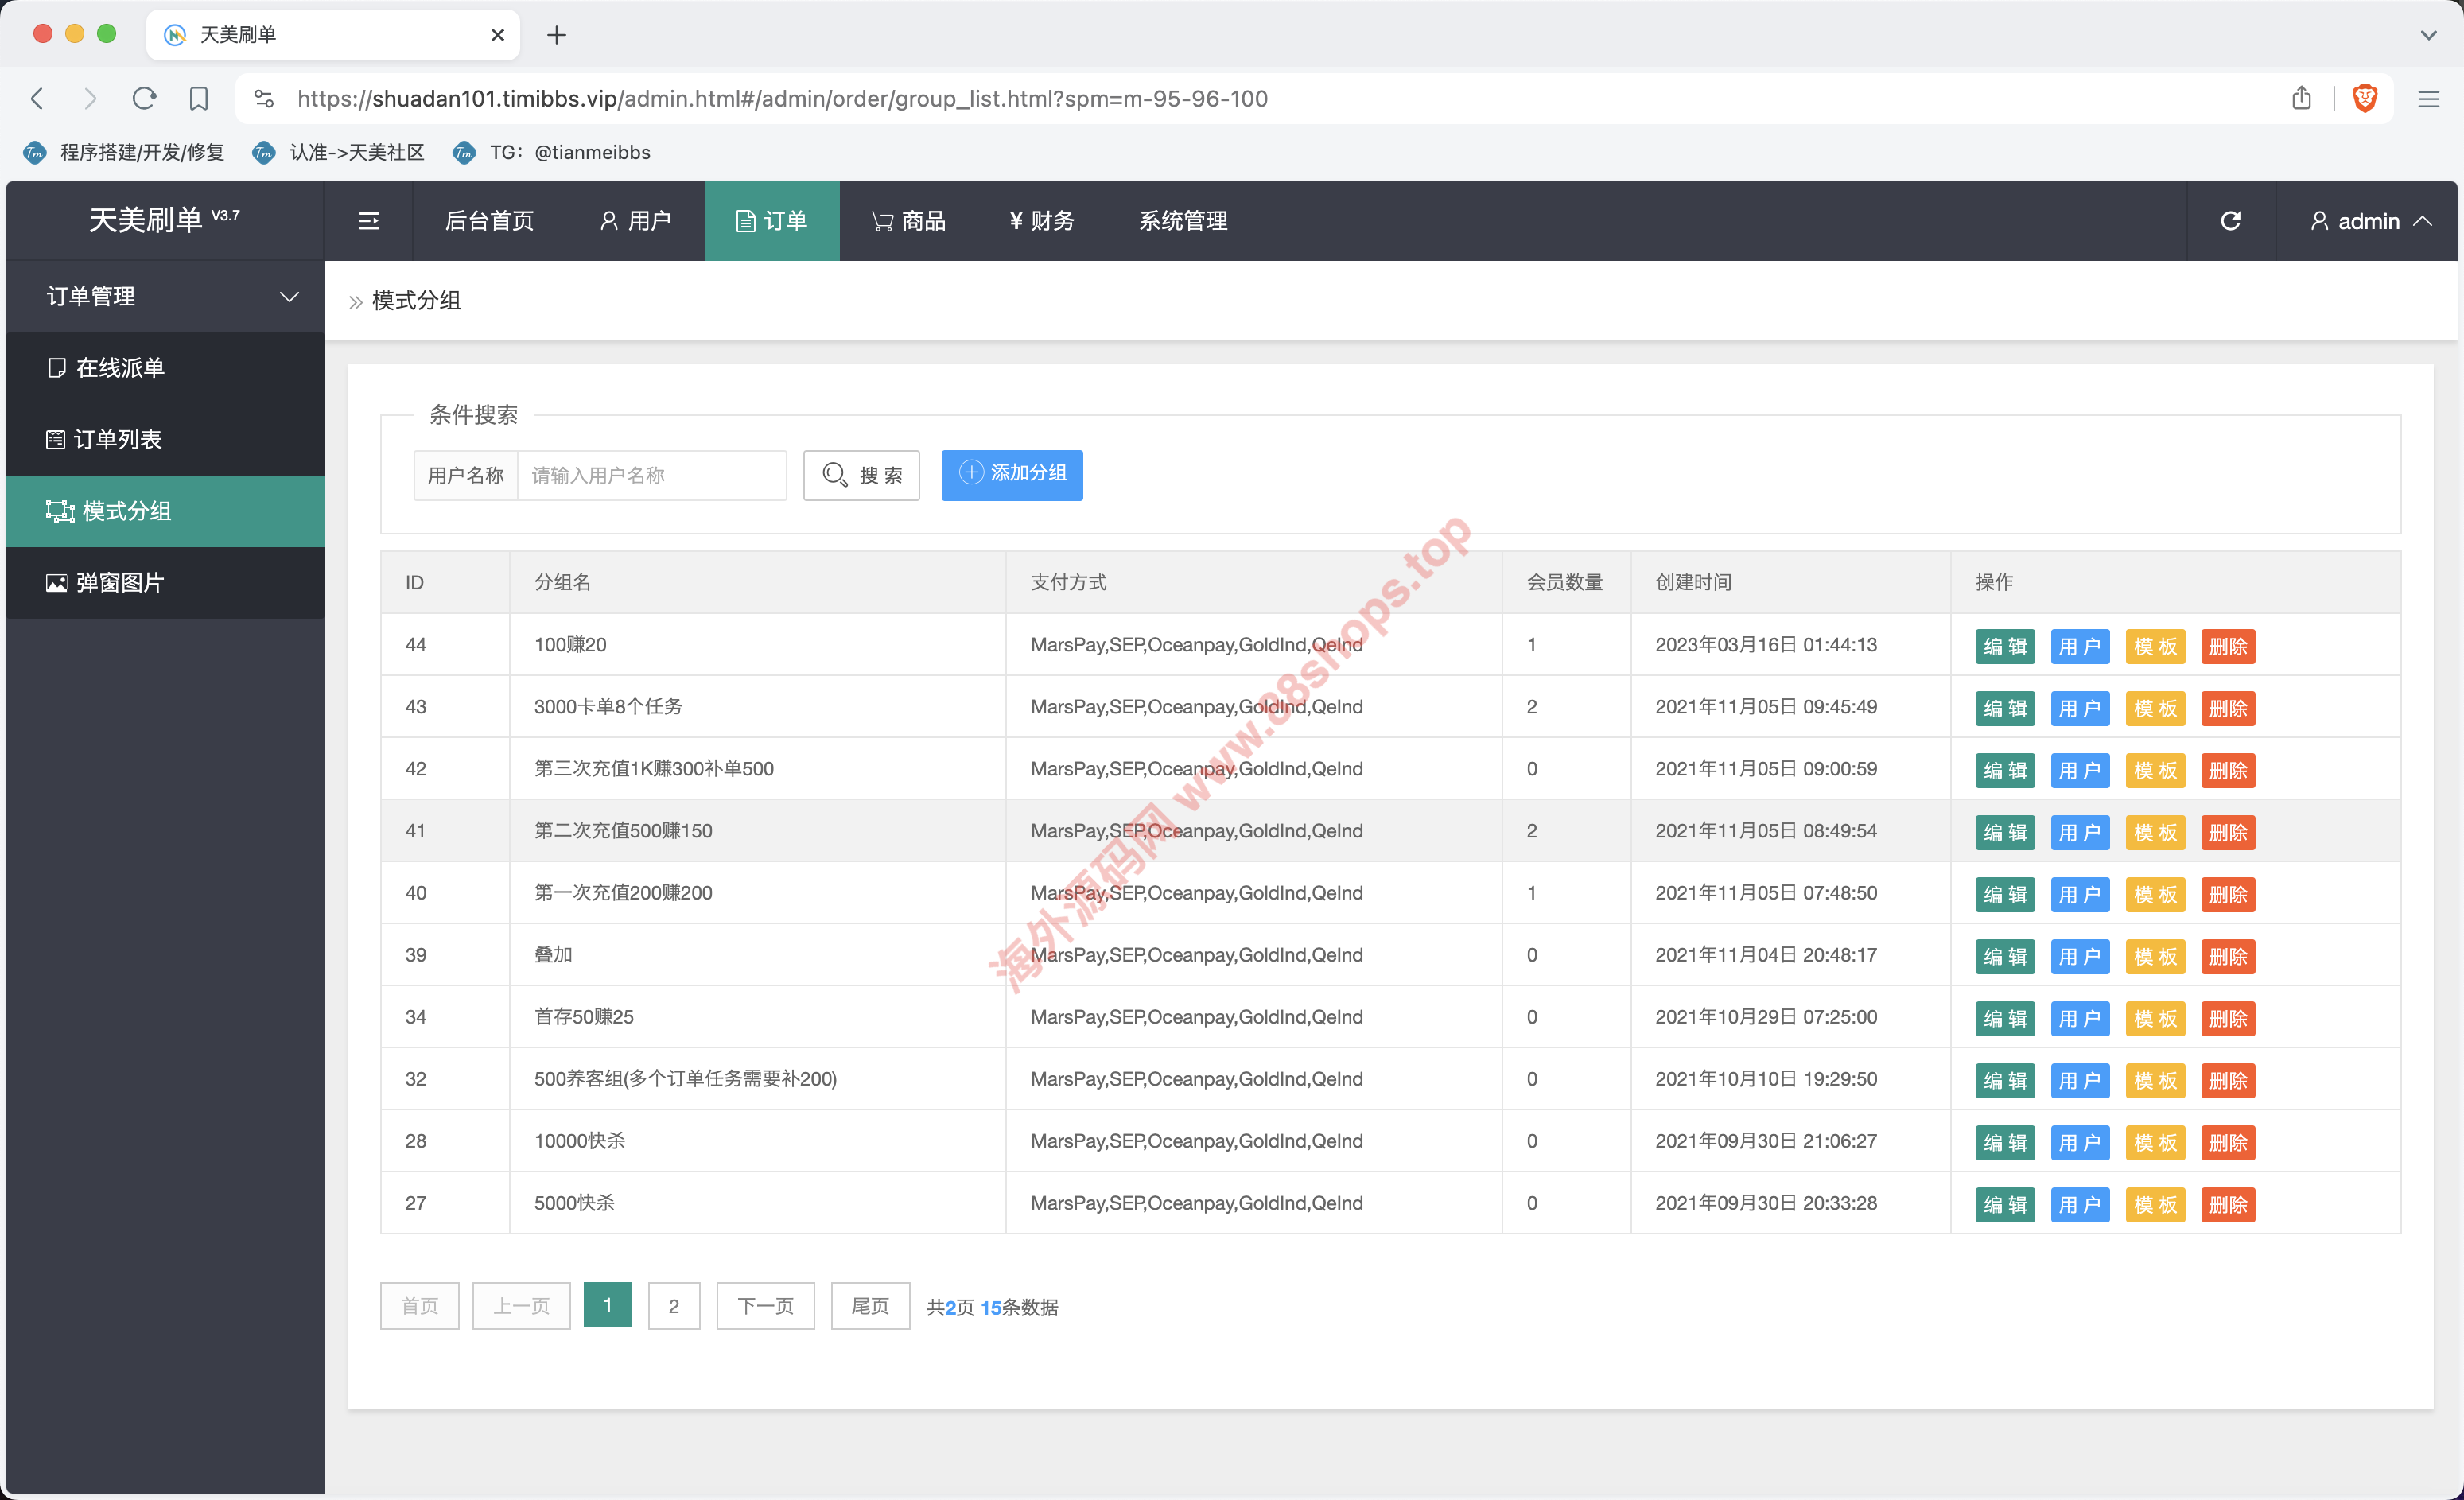Screen dimensions: 2464x1500
Task: Click the share icon in the address bar
Action: pyautogui.click(x=2301, y=98)
